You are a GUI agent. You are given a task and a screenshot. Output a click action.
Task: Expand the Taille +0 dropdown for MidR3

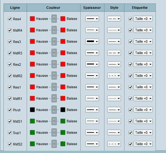tap(143, 53)
